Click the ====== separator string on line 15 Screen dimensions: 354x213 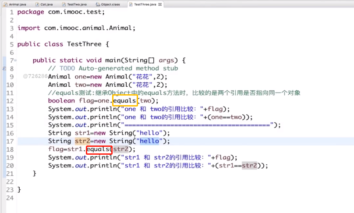pyautogui.click(x=198, y=125)
